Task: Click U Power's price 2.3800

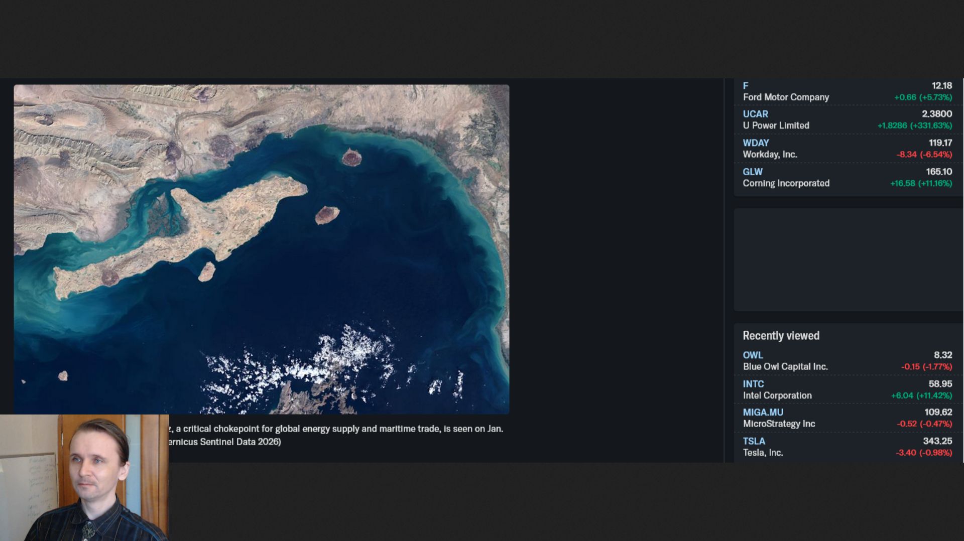Action: point(937,114)
